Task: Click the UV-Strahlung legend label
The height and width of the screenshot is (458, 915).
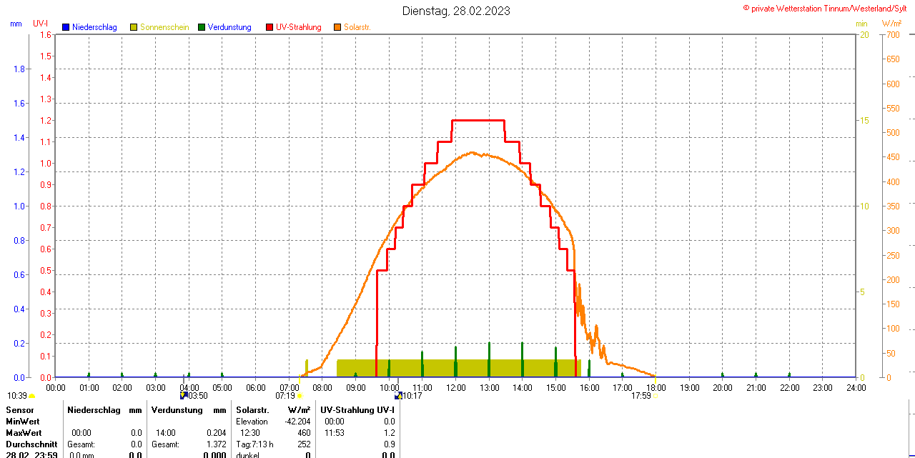Action: pos(299,27)
